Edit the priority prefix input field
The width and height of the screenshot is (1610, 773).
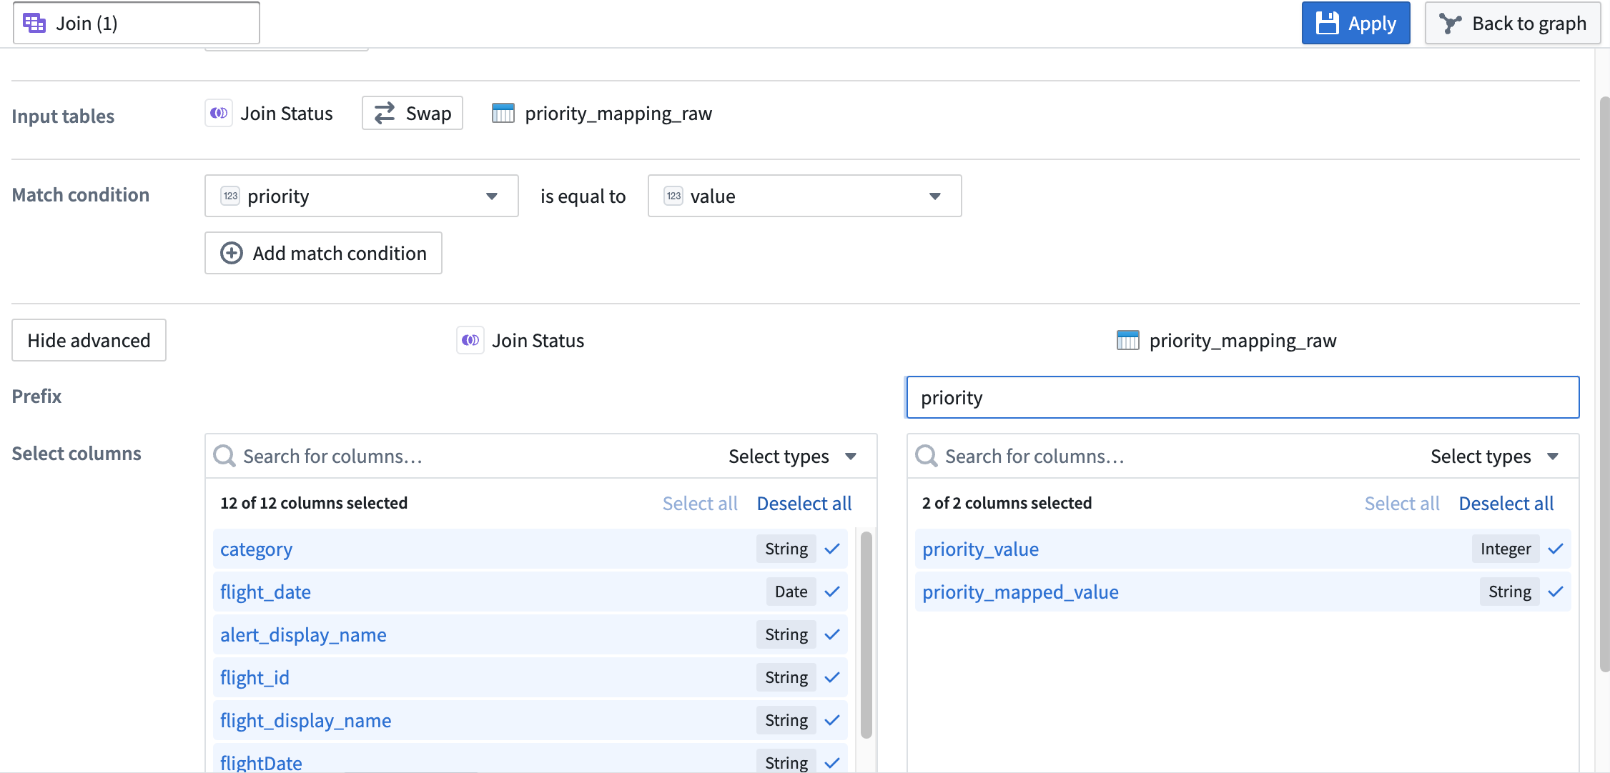1241,397
